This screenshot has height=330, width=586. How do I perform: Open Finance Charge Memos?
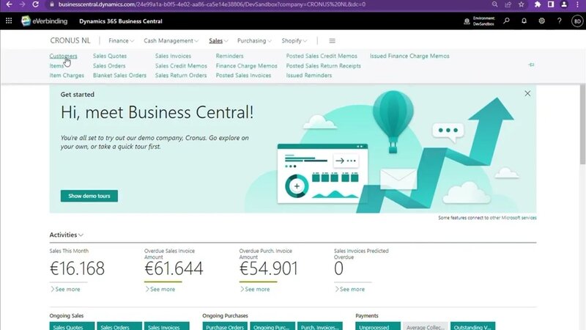tap(246, 66)
